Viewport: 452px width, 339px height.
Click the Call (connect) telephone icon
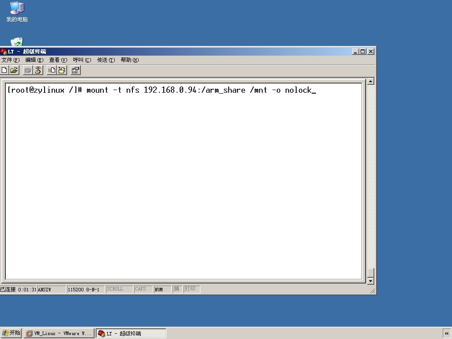[x=28, y=70]
